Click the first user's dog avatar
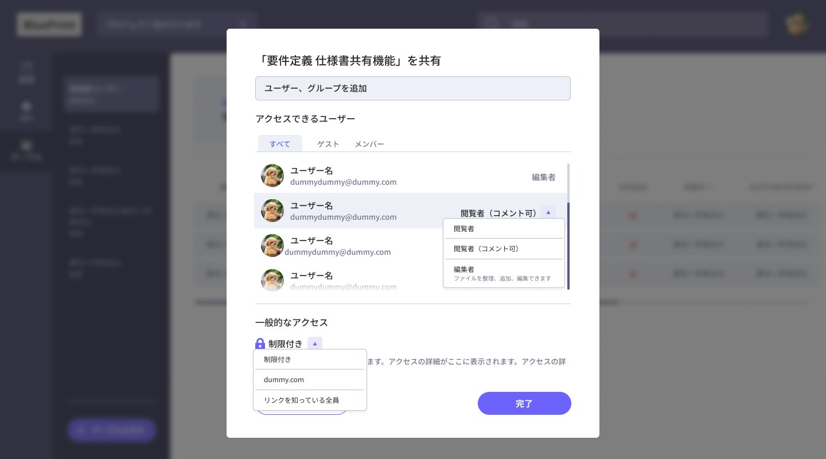 (x=272, y=176)
